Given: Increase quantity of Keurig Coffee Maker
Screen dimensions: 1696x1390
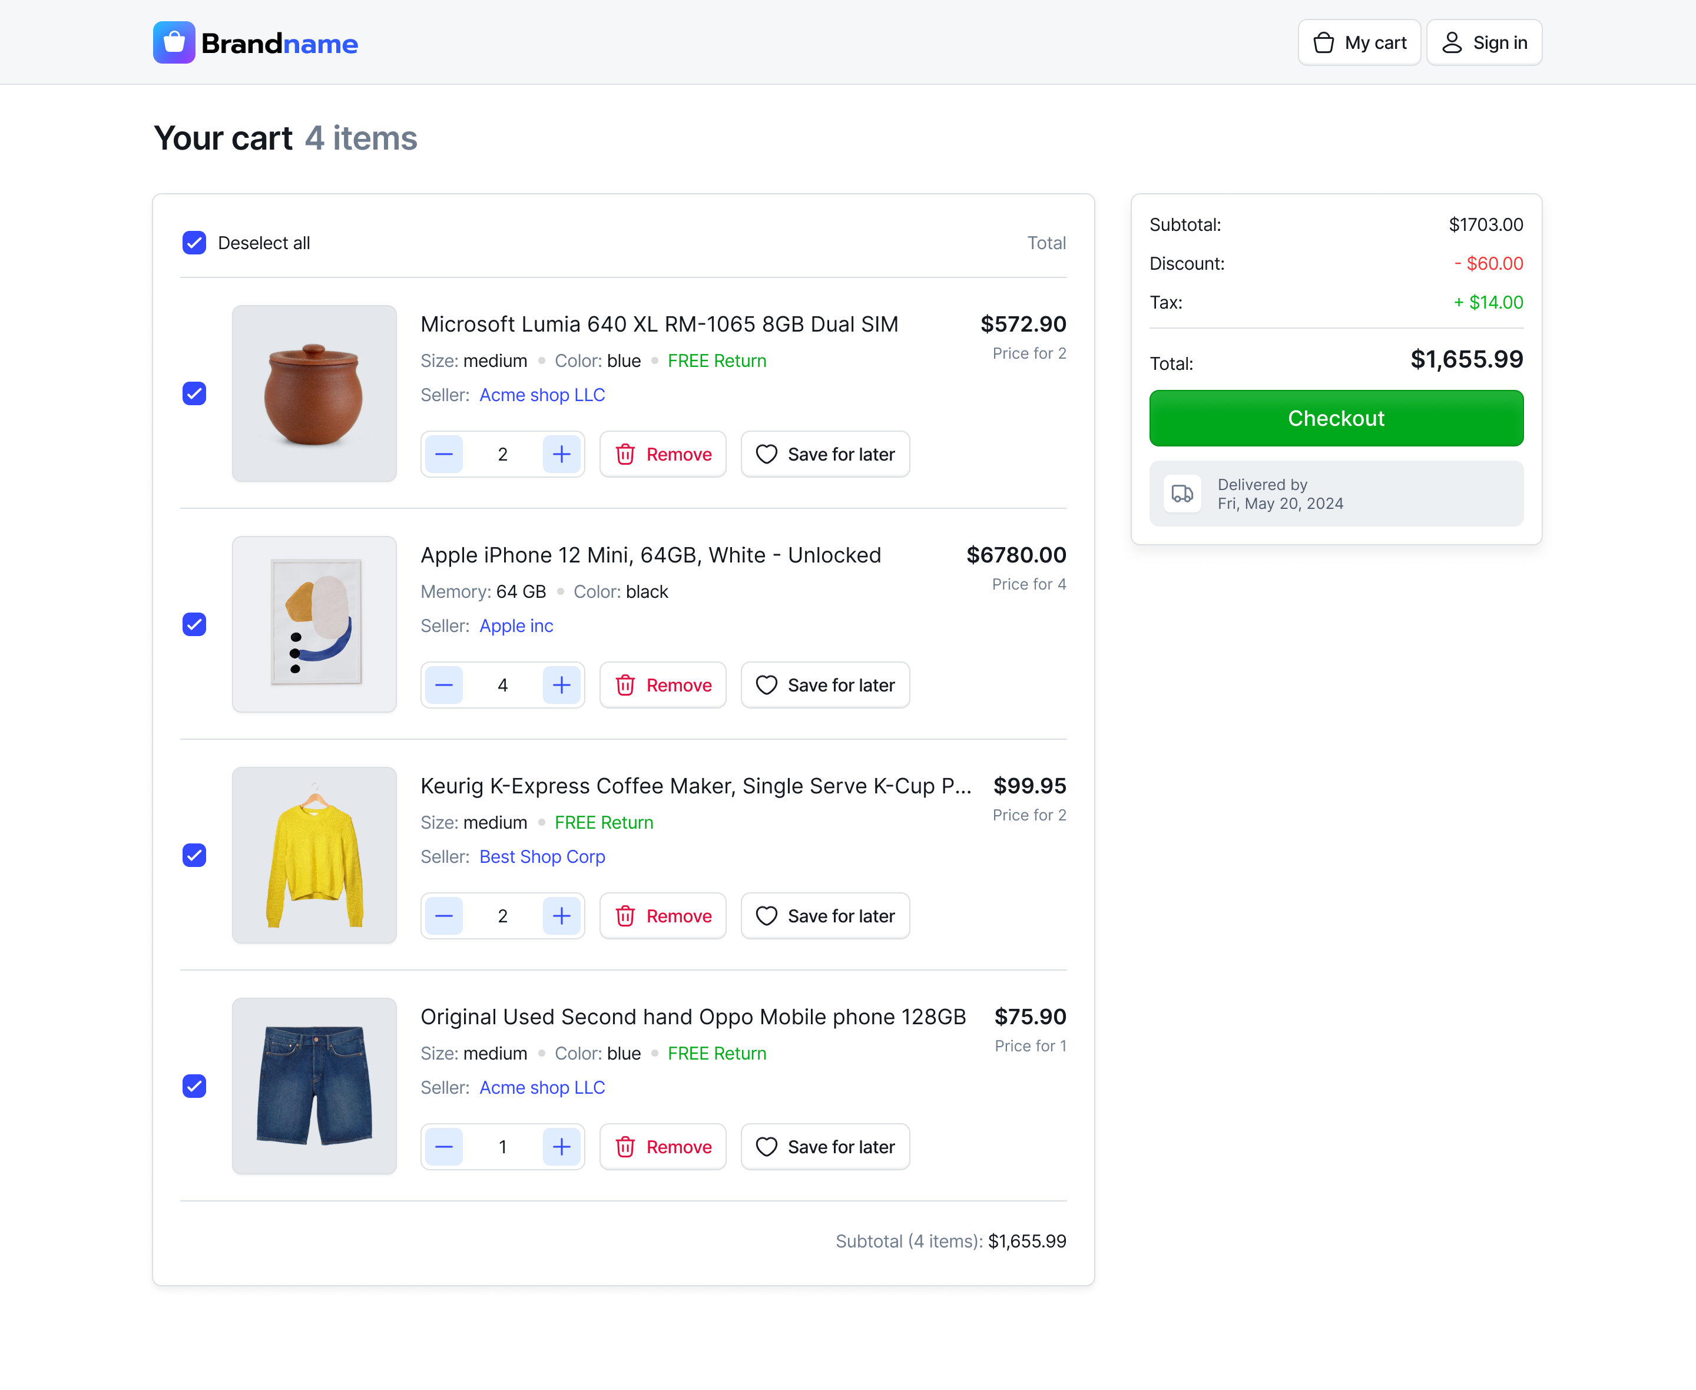Looking at the screenshot, I should pyautogui.click(x=562, y=916).
